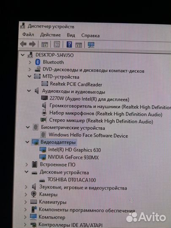Click the Камеры webcam icon
Image resolution: width=171 pixels, height=228 pixels.
pos(34,194)
